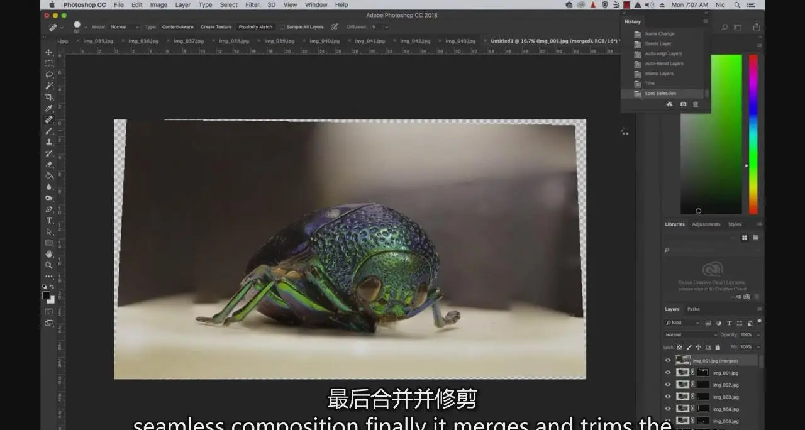This screenshot has width=805, height=430.
Task: Toggle Lock image pixels brush icon
Action: click(x=689, y=347)
